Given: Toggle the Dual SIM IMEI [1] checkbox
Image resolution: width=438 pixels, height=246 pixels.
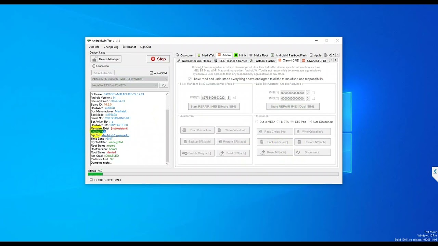Looking at the screenshot, I should (313, 93).
